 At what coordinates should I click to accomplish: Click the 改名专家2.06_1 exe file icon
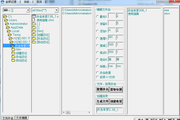pyautogui.click(x=34, y=16)
